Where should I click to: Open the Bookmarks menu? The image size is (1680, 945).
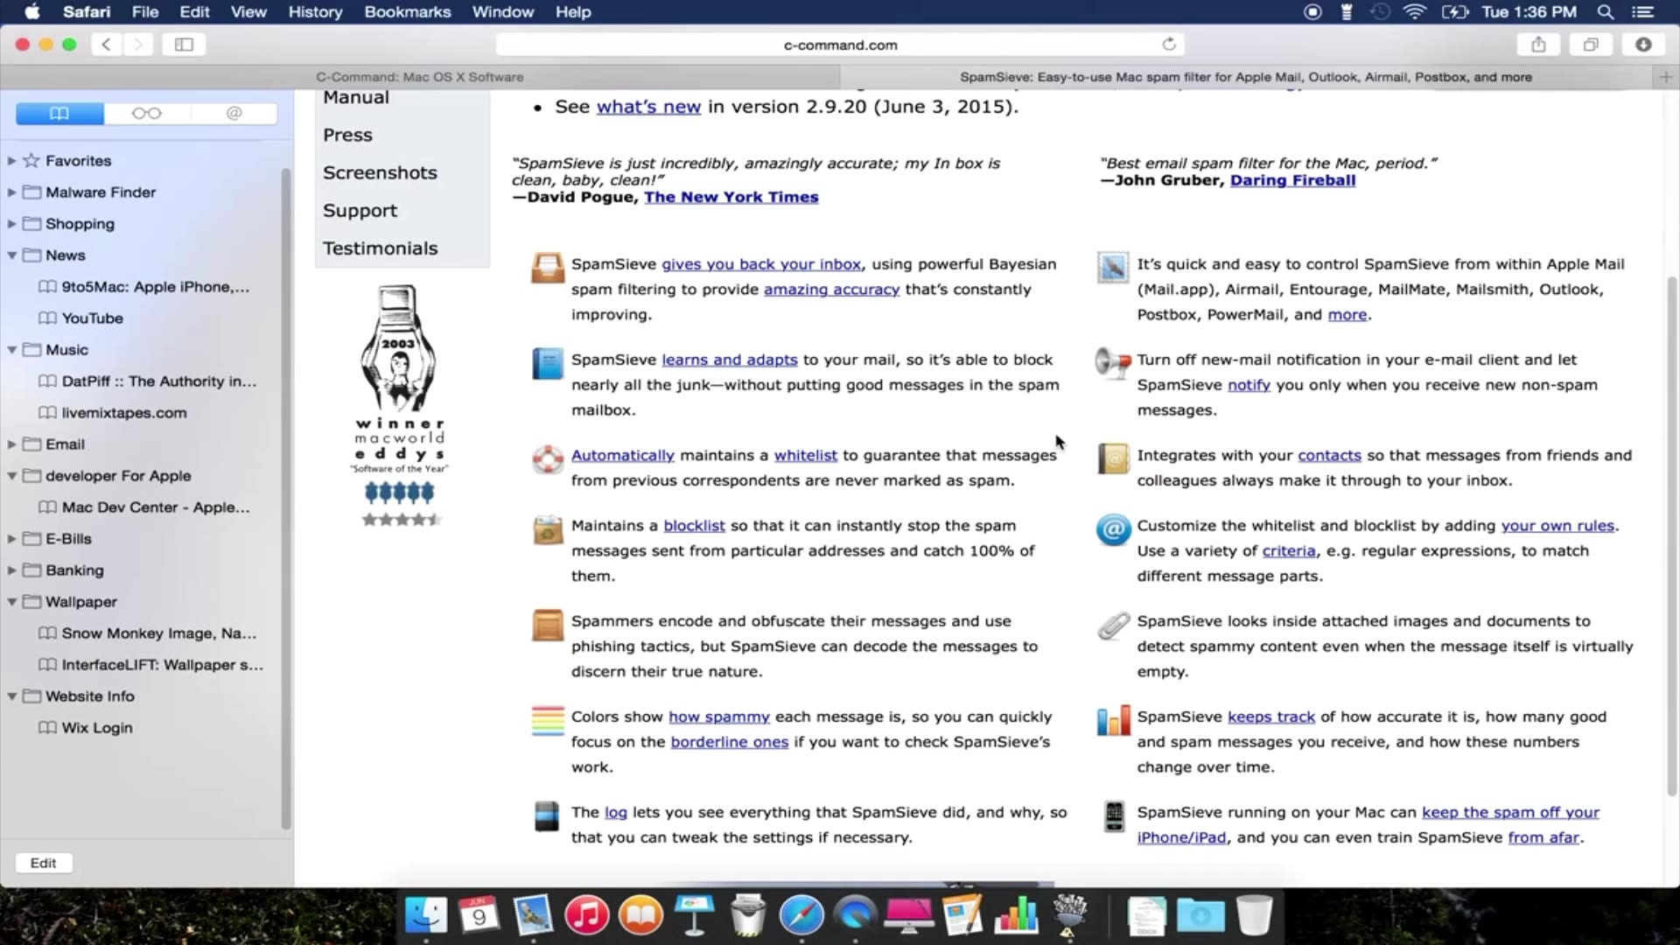[408, 12]
